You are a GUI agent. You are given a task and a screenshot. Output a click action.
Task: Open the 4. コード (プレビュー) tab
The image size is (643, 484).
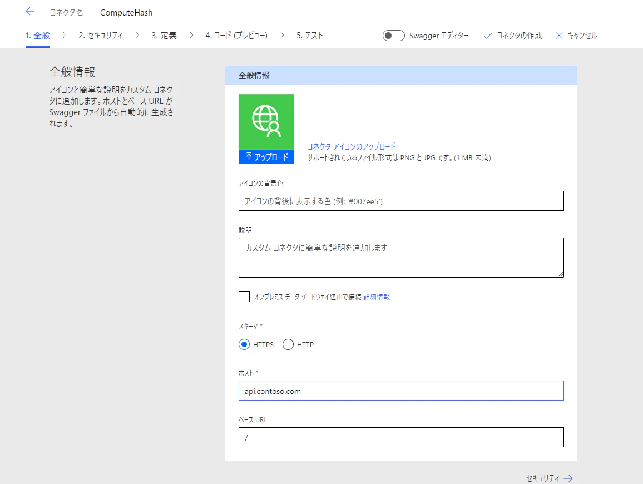pos(236,36)
